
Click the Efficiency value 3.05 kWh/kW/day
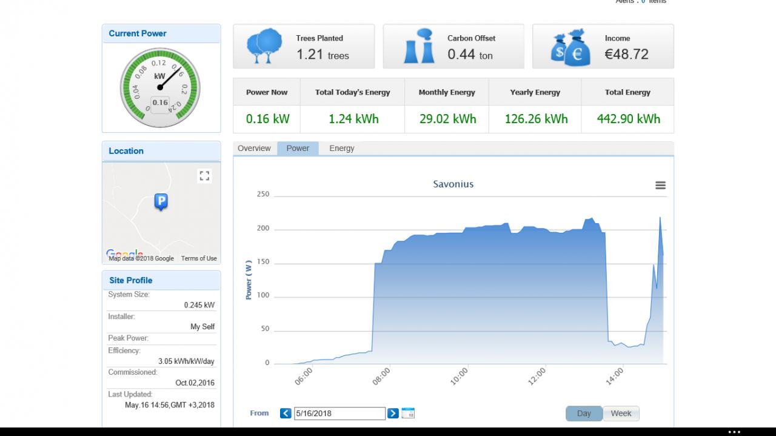coord(186,361)
